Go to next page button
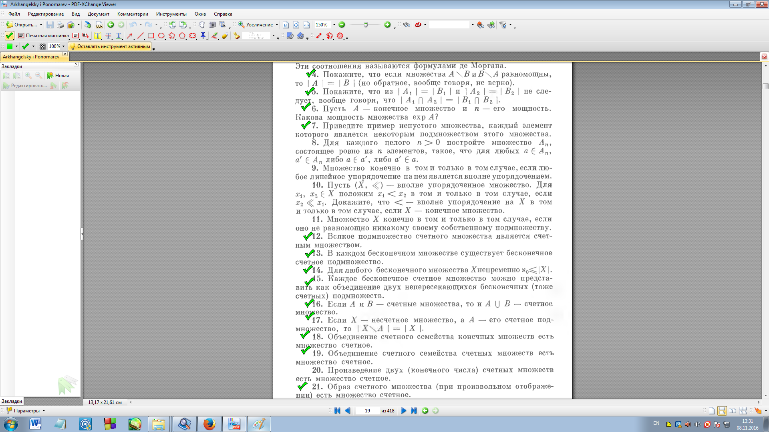The width and height of the screenshot is (769, 432). [x=403, y=411]
